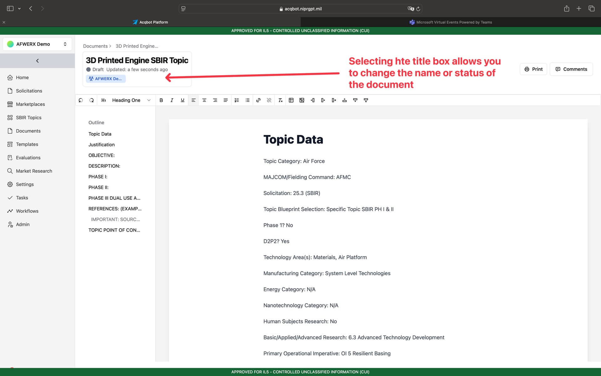Toggle bold formatting
601x376 pixels.
click(x=161, y=100)
